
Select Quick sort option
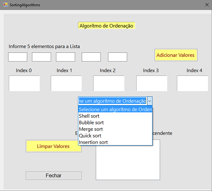pos(115,136)
